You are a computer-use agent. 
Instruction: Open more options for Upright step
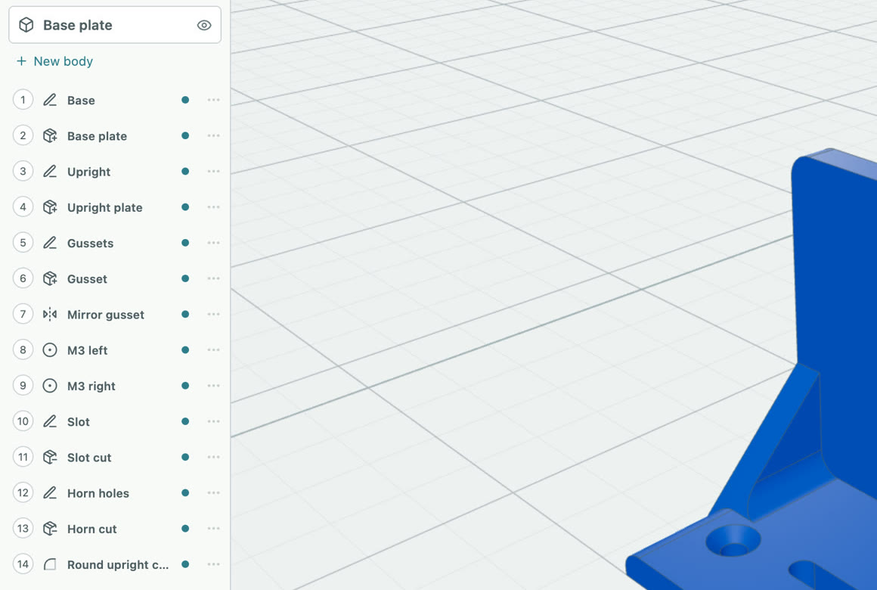pyautogui.click(x=214, y=171)
